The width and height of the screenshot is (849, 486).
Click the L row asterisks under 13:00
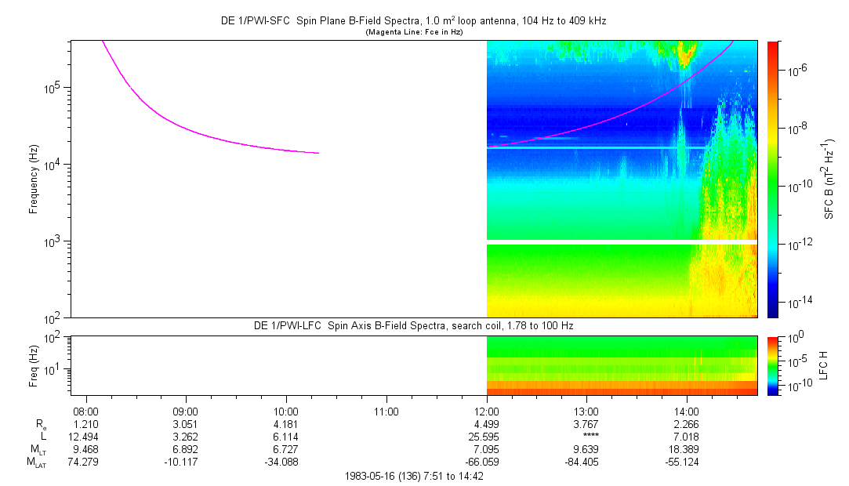pyautogui.click(x=587, y=437)
